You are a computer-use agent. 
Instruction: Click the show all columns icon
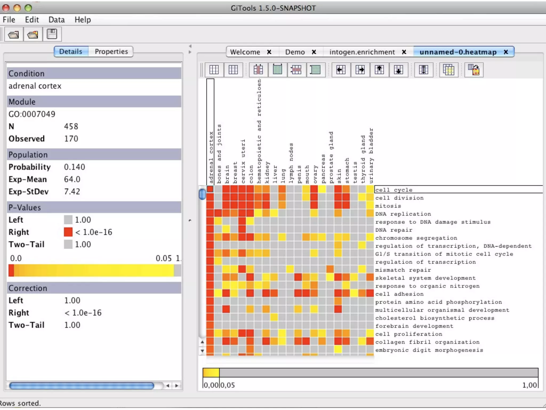277,70
